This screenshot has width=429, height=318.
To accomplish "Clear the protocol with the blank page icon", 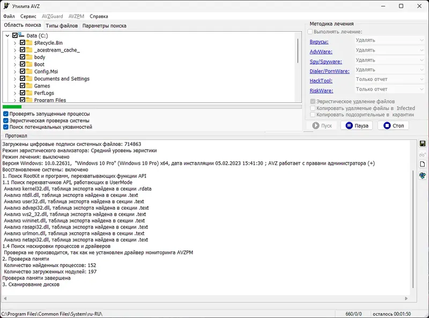I will click(423, 164).
